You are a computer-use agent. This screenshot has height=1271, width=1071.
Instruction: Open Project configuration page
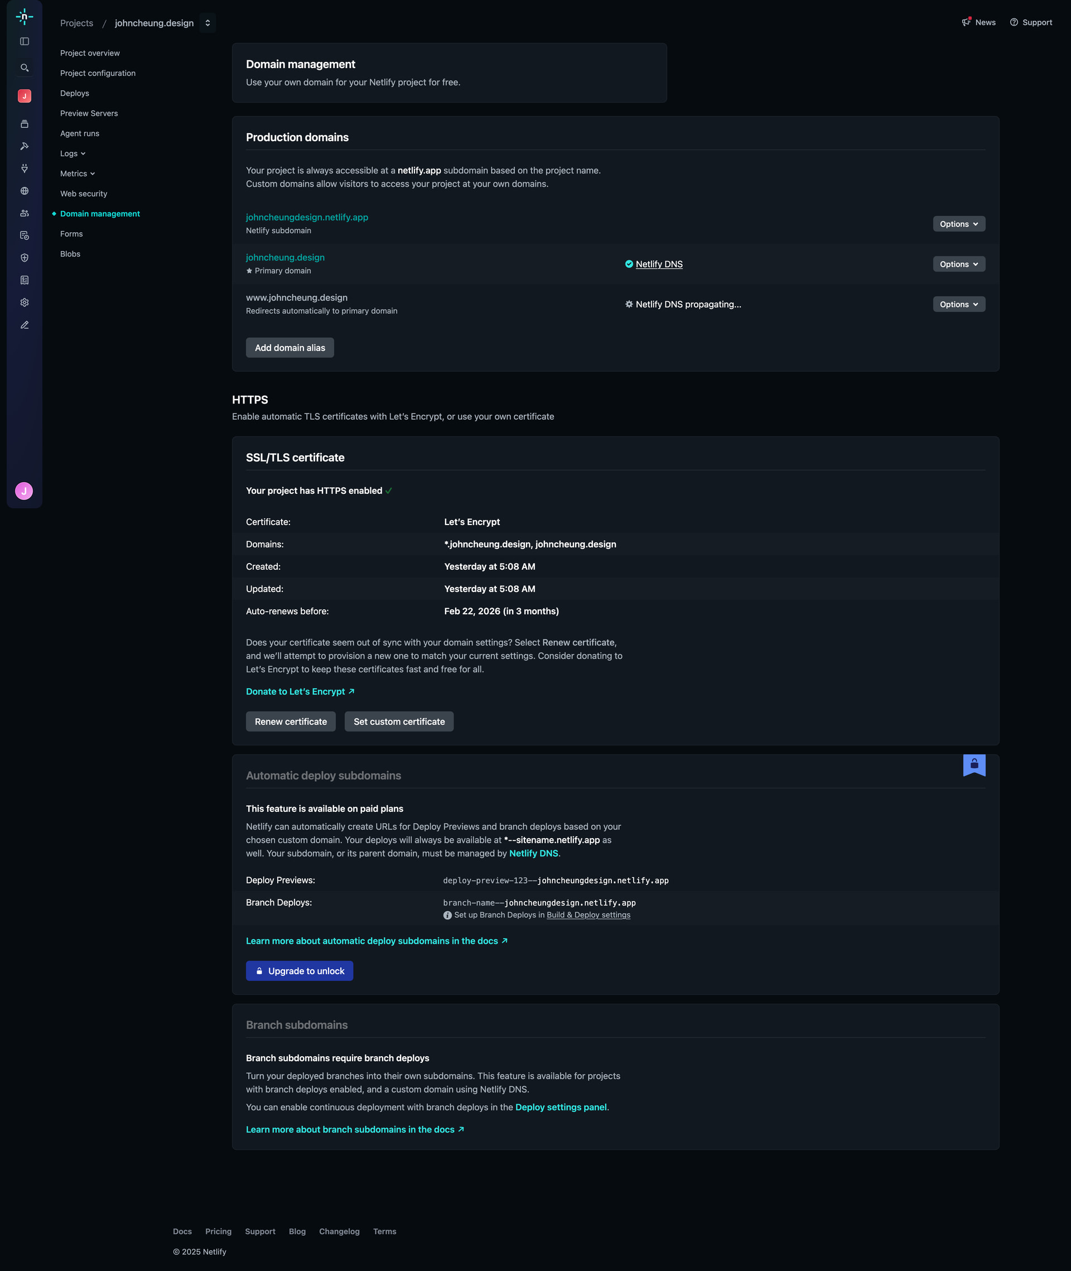pyautogui.click(x=98, y=74)
